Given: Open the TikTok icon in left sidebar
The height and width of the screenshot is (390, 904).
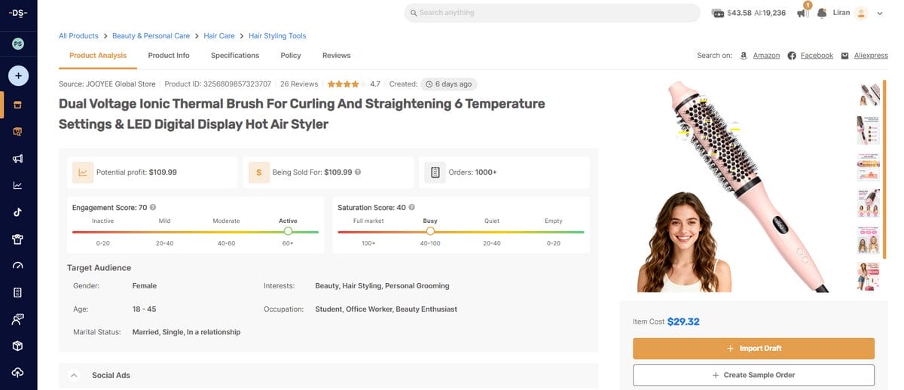Looking at the screenshot, I should pyautogui.click(x=18, y=212).
